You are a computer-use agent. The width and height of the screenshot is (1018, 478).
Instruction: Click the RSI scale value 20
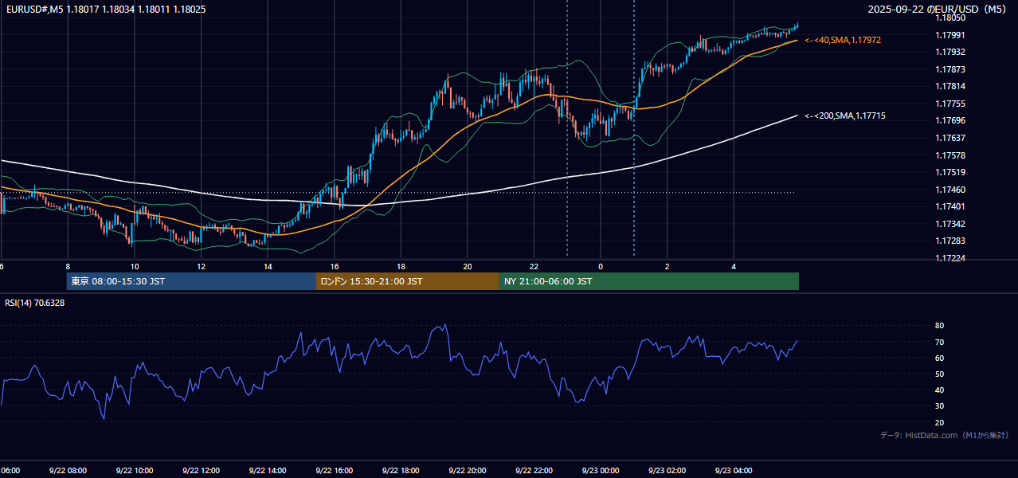[940, 422]
